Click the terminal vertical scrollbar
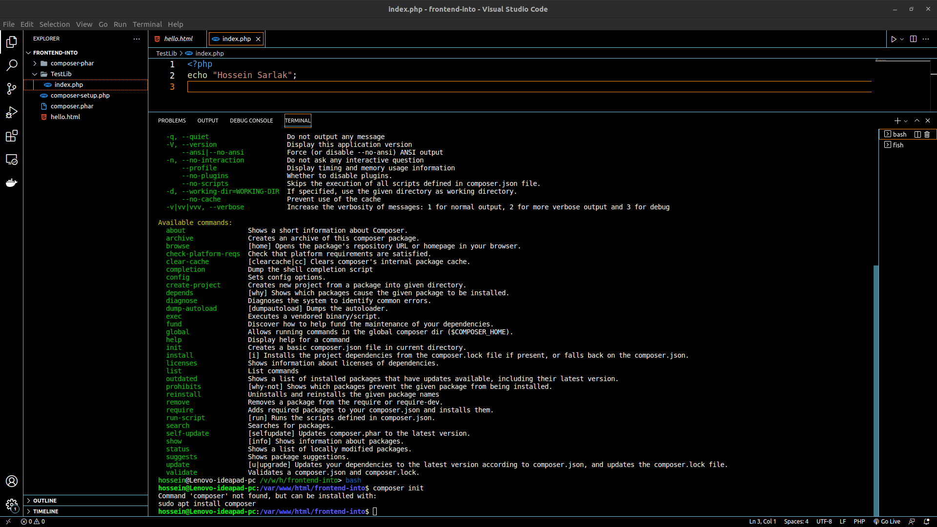Viewport: 937px width, 527px height. click(x=876, y=390)
